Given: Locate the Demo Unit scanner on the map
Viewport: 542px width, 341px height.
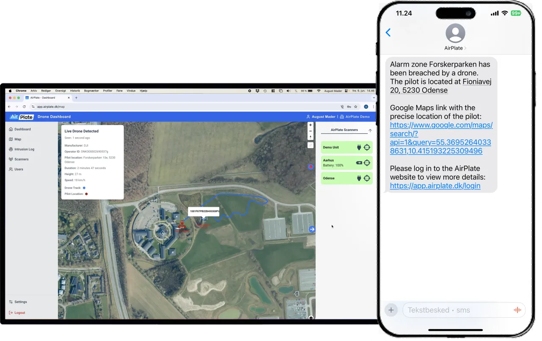Looking at the screenshot, I should point(367,147).
